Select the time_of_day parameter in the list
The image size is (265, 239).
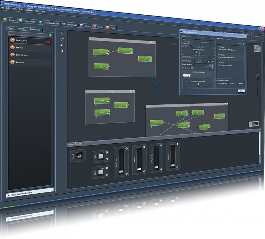pyautogui.click(x=30, y=55)
